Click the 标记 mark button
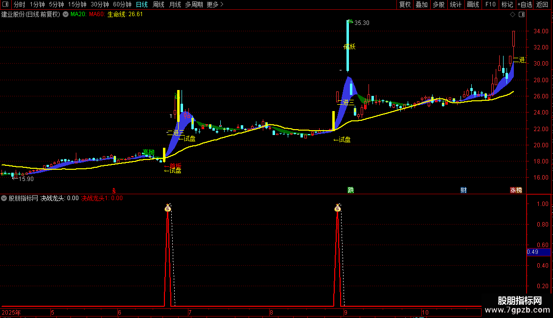This screenshot has height=318, width=553. tap(507, 4)
